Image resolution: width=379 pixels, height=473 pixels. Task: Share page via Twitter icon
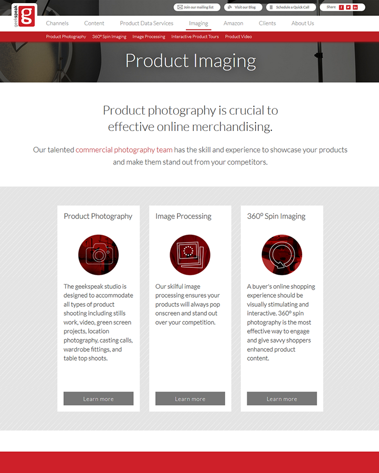[349, 7]
